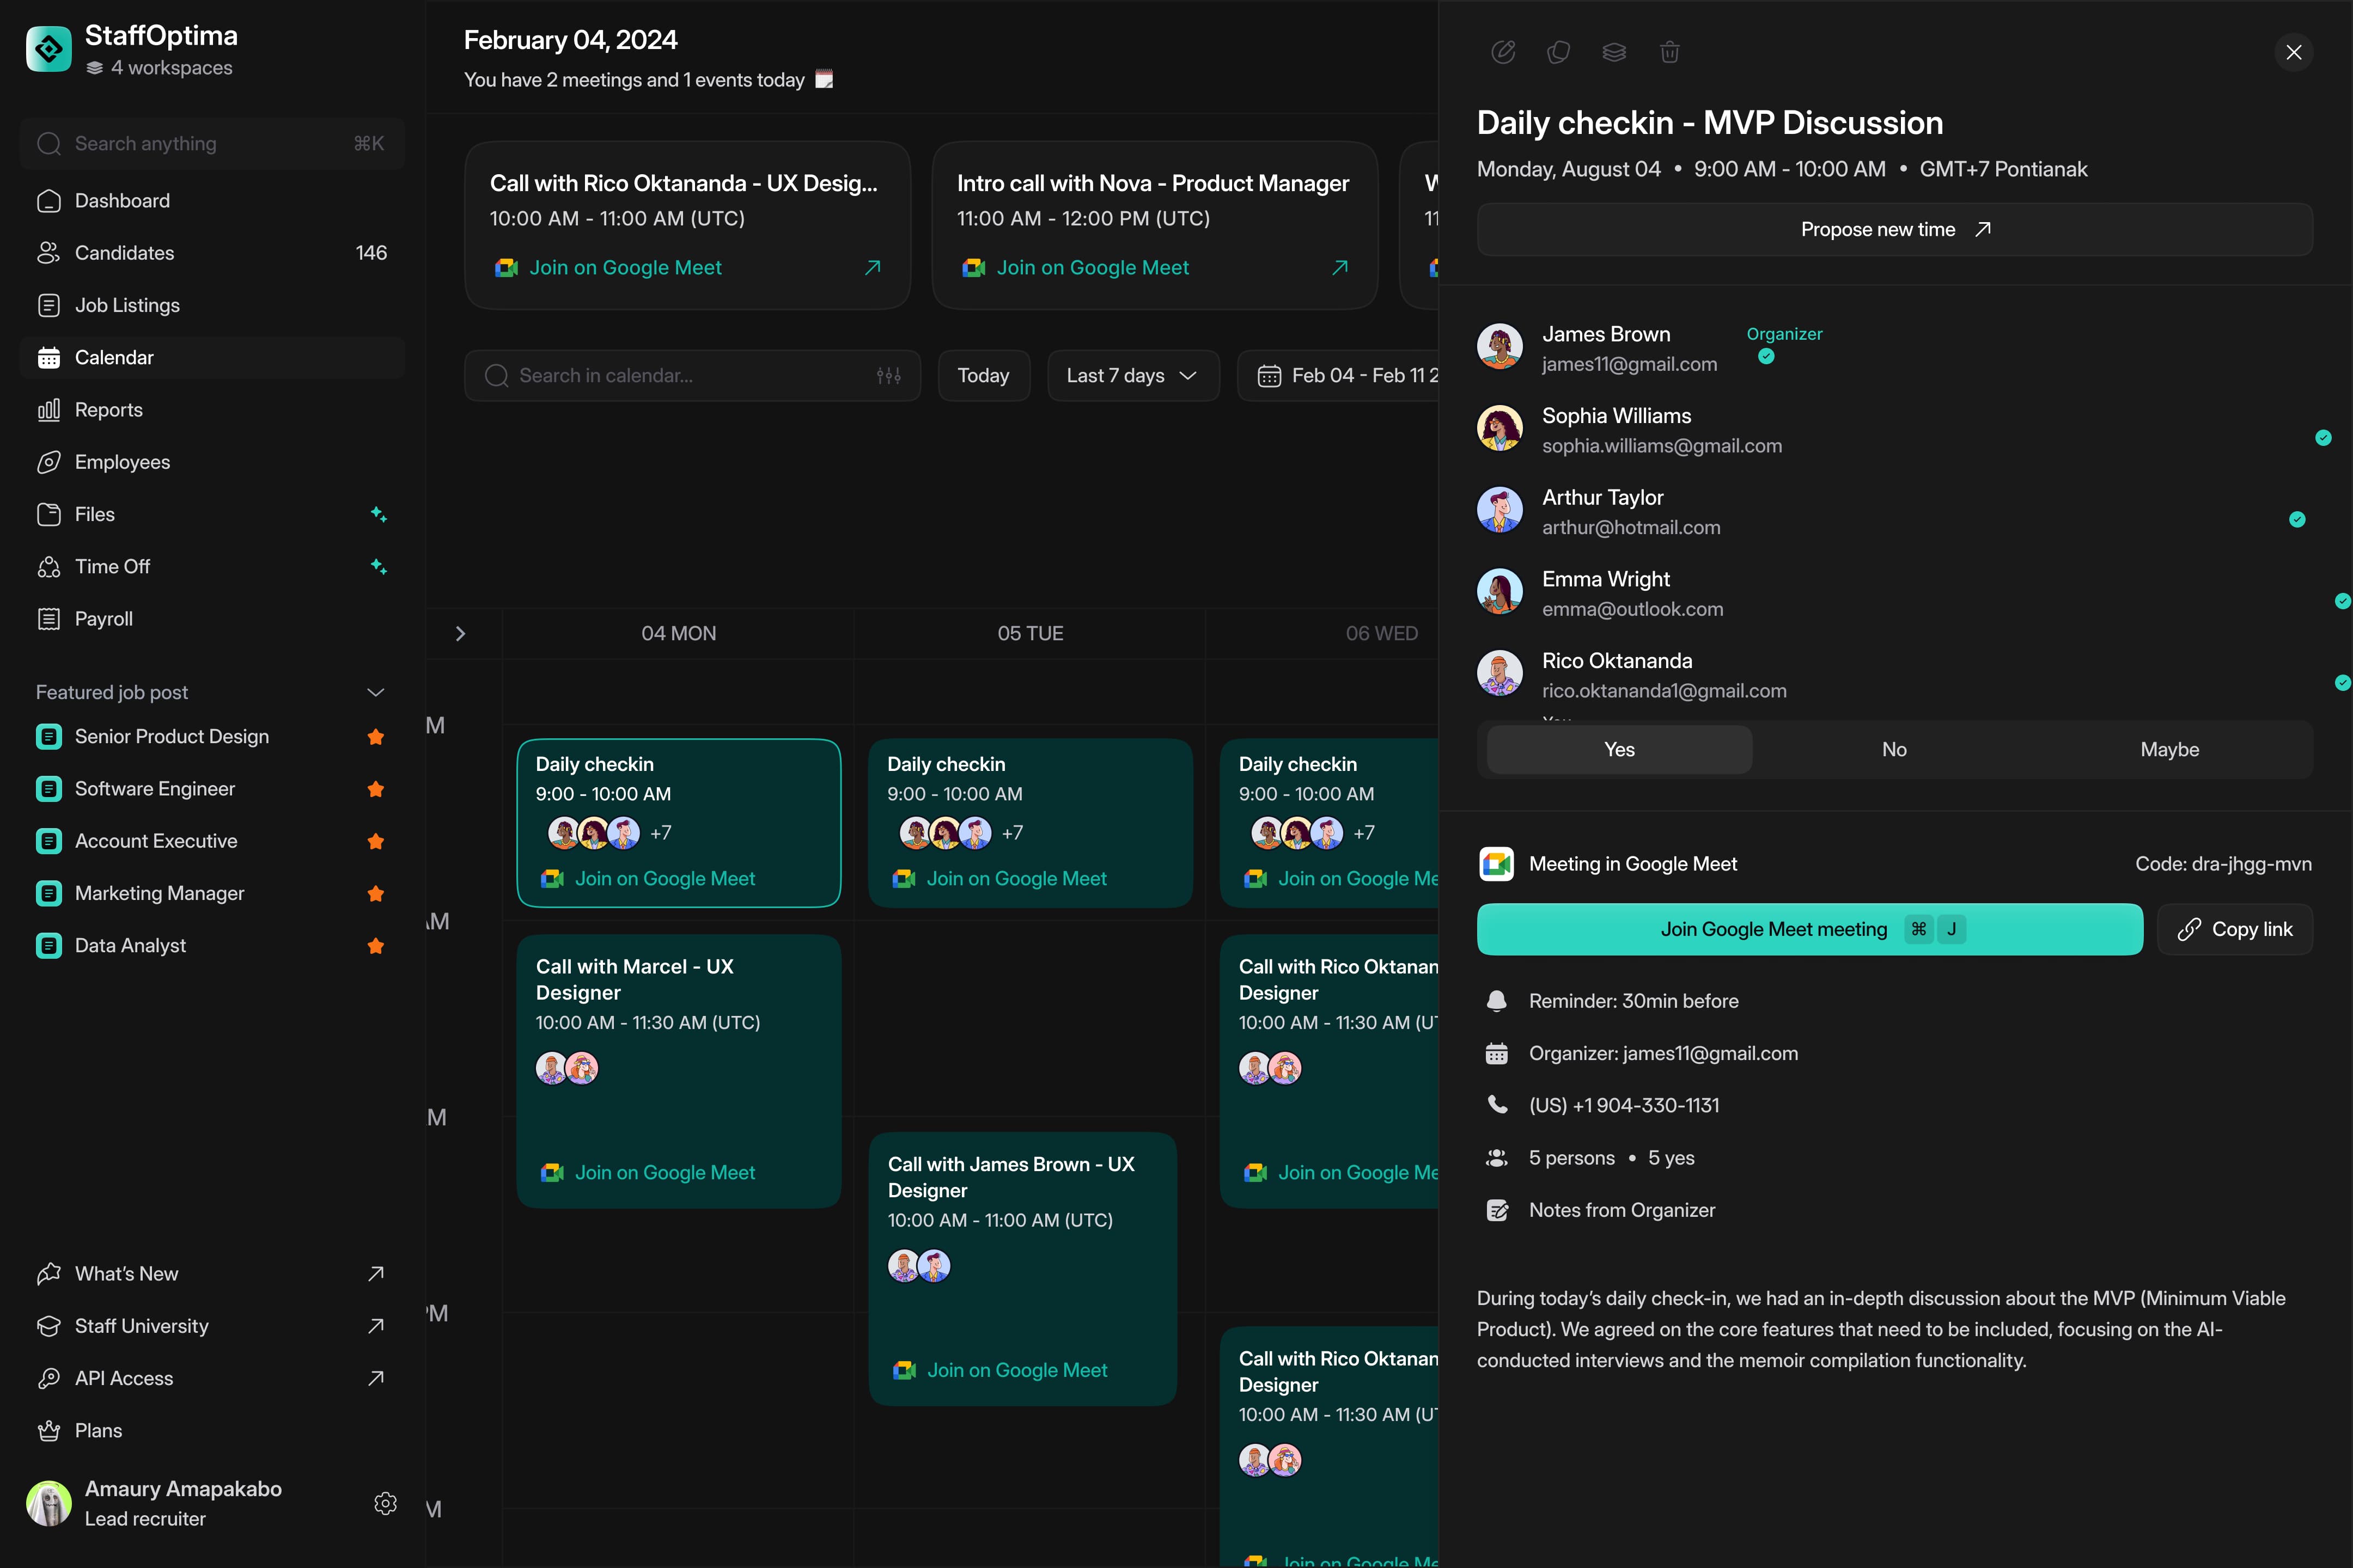Edit the event with the pencil icon
2353x1568 pixels.
(x=1503, y=52)
